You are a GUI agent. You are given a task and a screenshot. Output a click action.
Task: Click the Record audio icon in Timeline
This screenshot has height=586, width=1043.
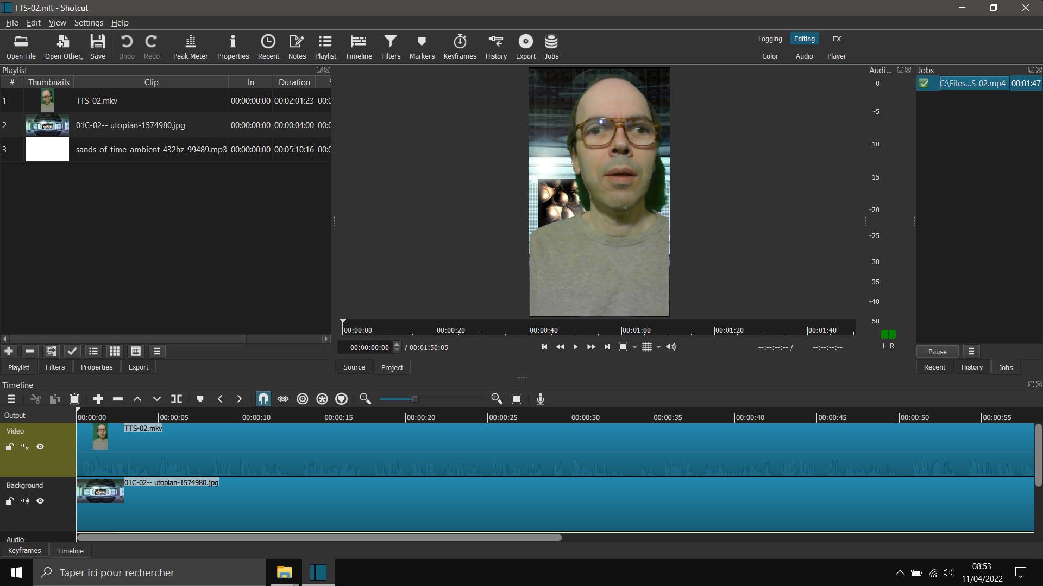point(542,399)
